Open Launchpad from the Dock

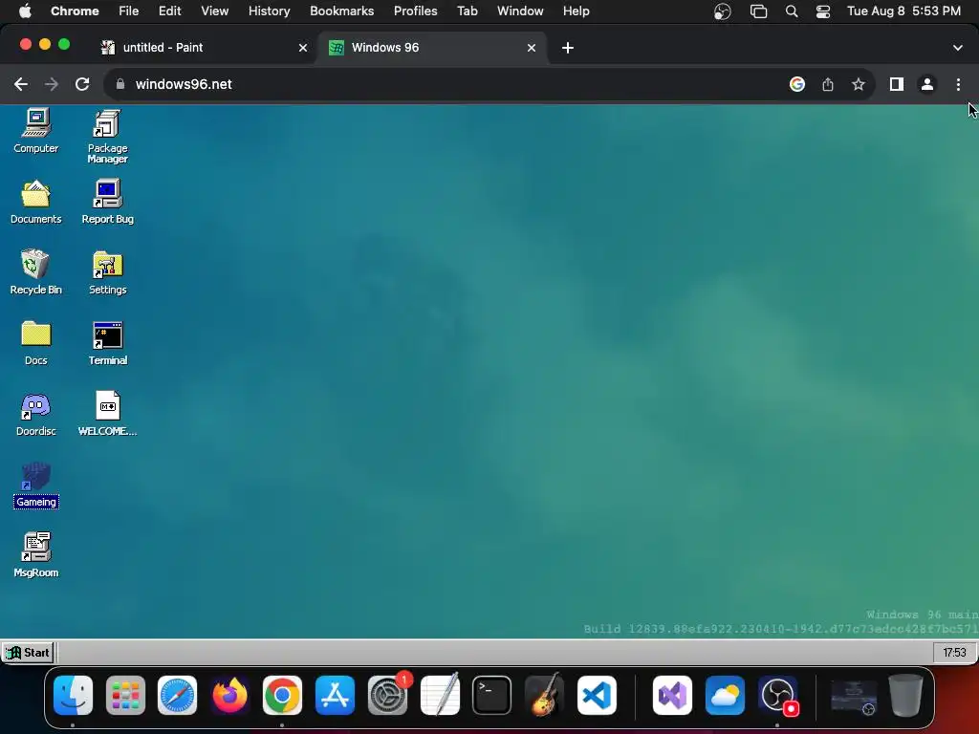point(125,695)
